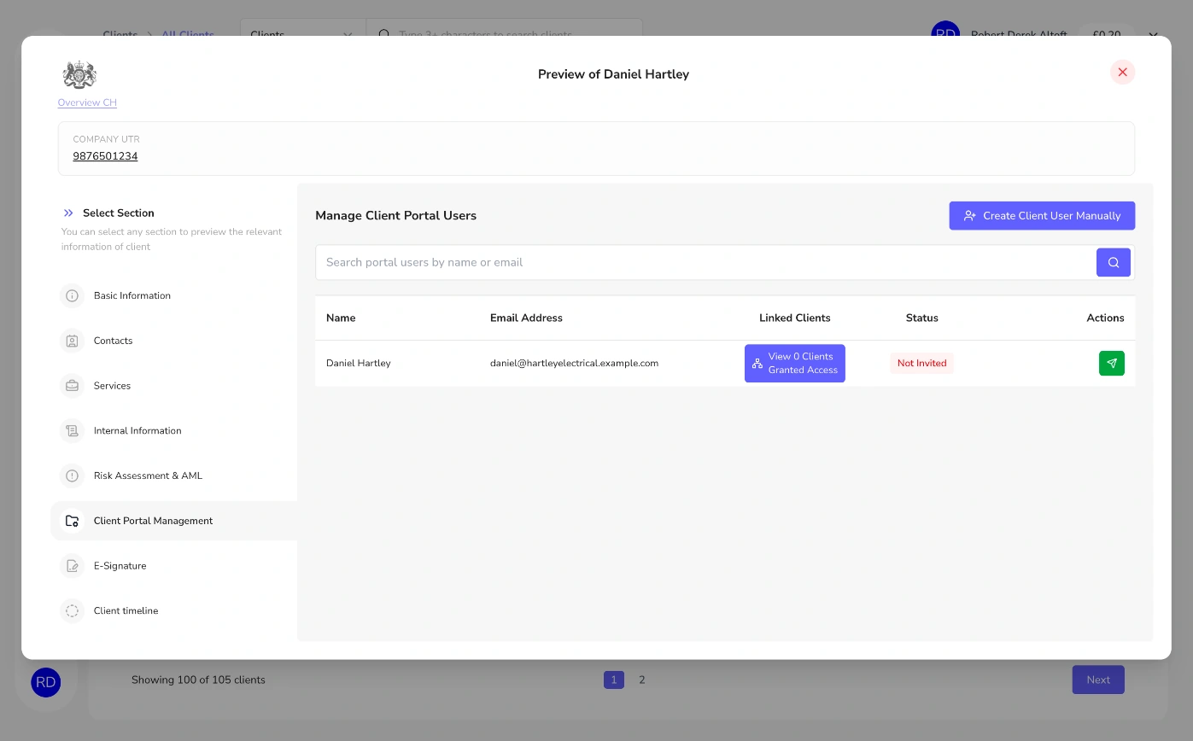Click Create Client User Manually button
Viewport: 1193px width, 741px height.
1042,216
